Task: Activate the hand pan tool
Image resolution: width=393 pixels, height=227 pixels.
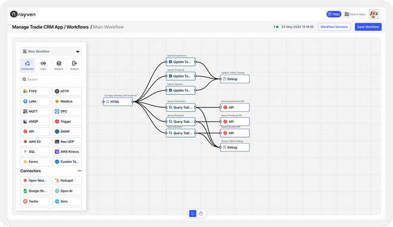Action: coord(201,214)
